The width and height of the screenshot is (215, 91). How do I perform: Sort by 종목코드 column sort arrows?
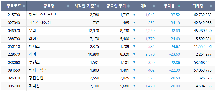tap(24, 6)
